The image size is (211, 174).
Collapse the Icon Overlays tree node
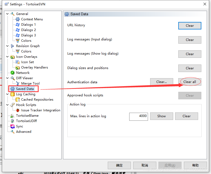tap(8, 57)
